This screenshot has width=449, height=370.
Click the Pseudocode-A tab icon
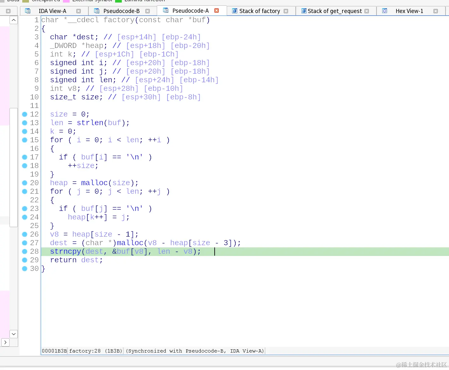(x=166, y=10)
